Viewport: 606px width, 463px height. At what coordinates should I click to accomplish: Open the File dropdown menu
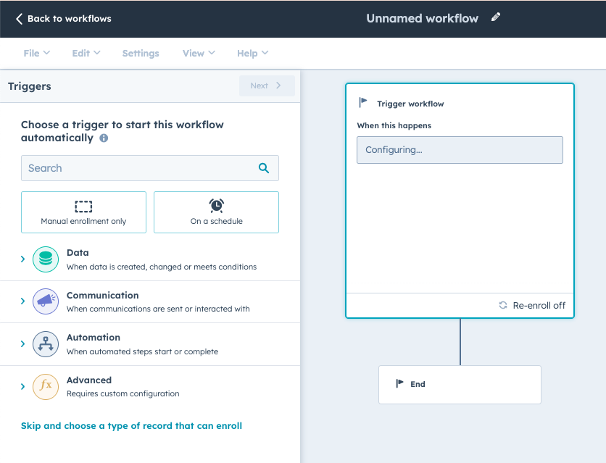[x=36, y=52]
